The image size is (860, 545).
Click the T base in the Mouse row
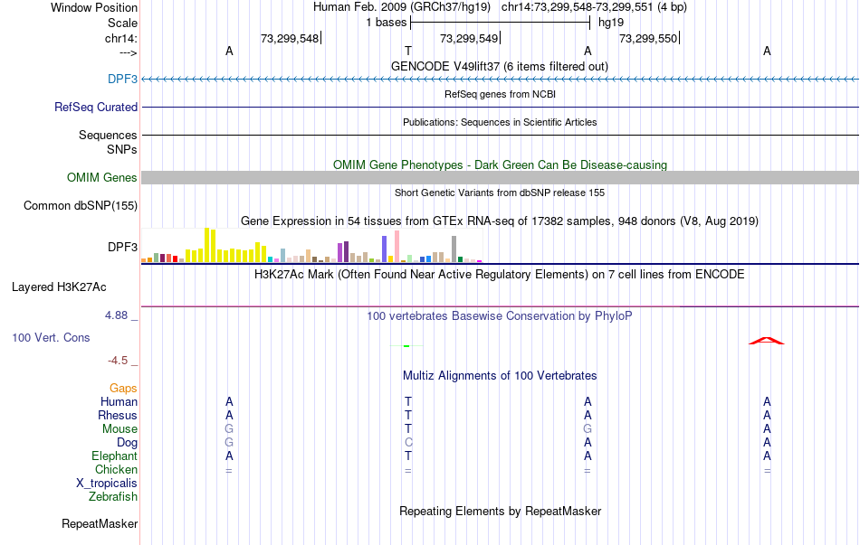(408, 429)
